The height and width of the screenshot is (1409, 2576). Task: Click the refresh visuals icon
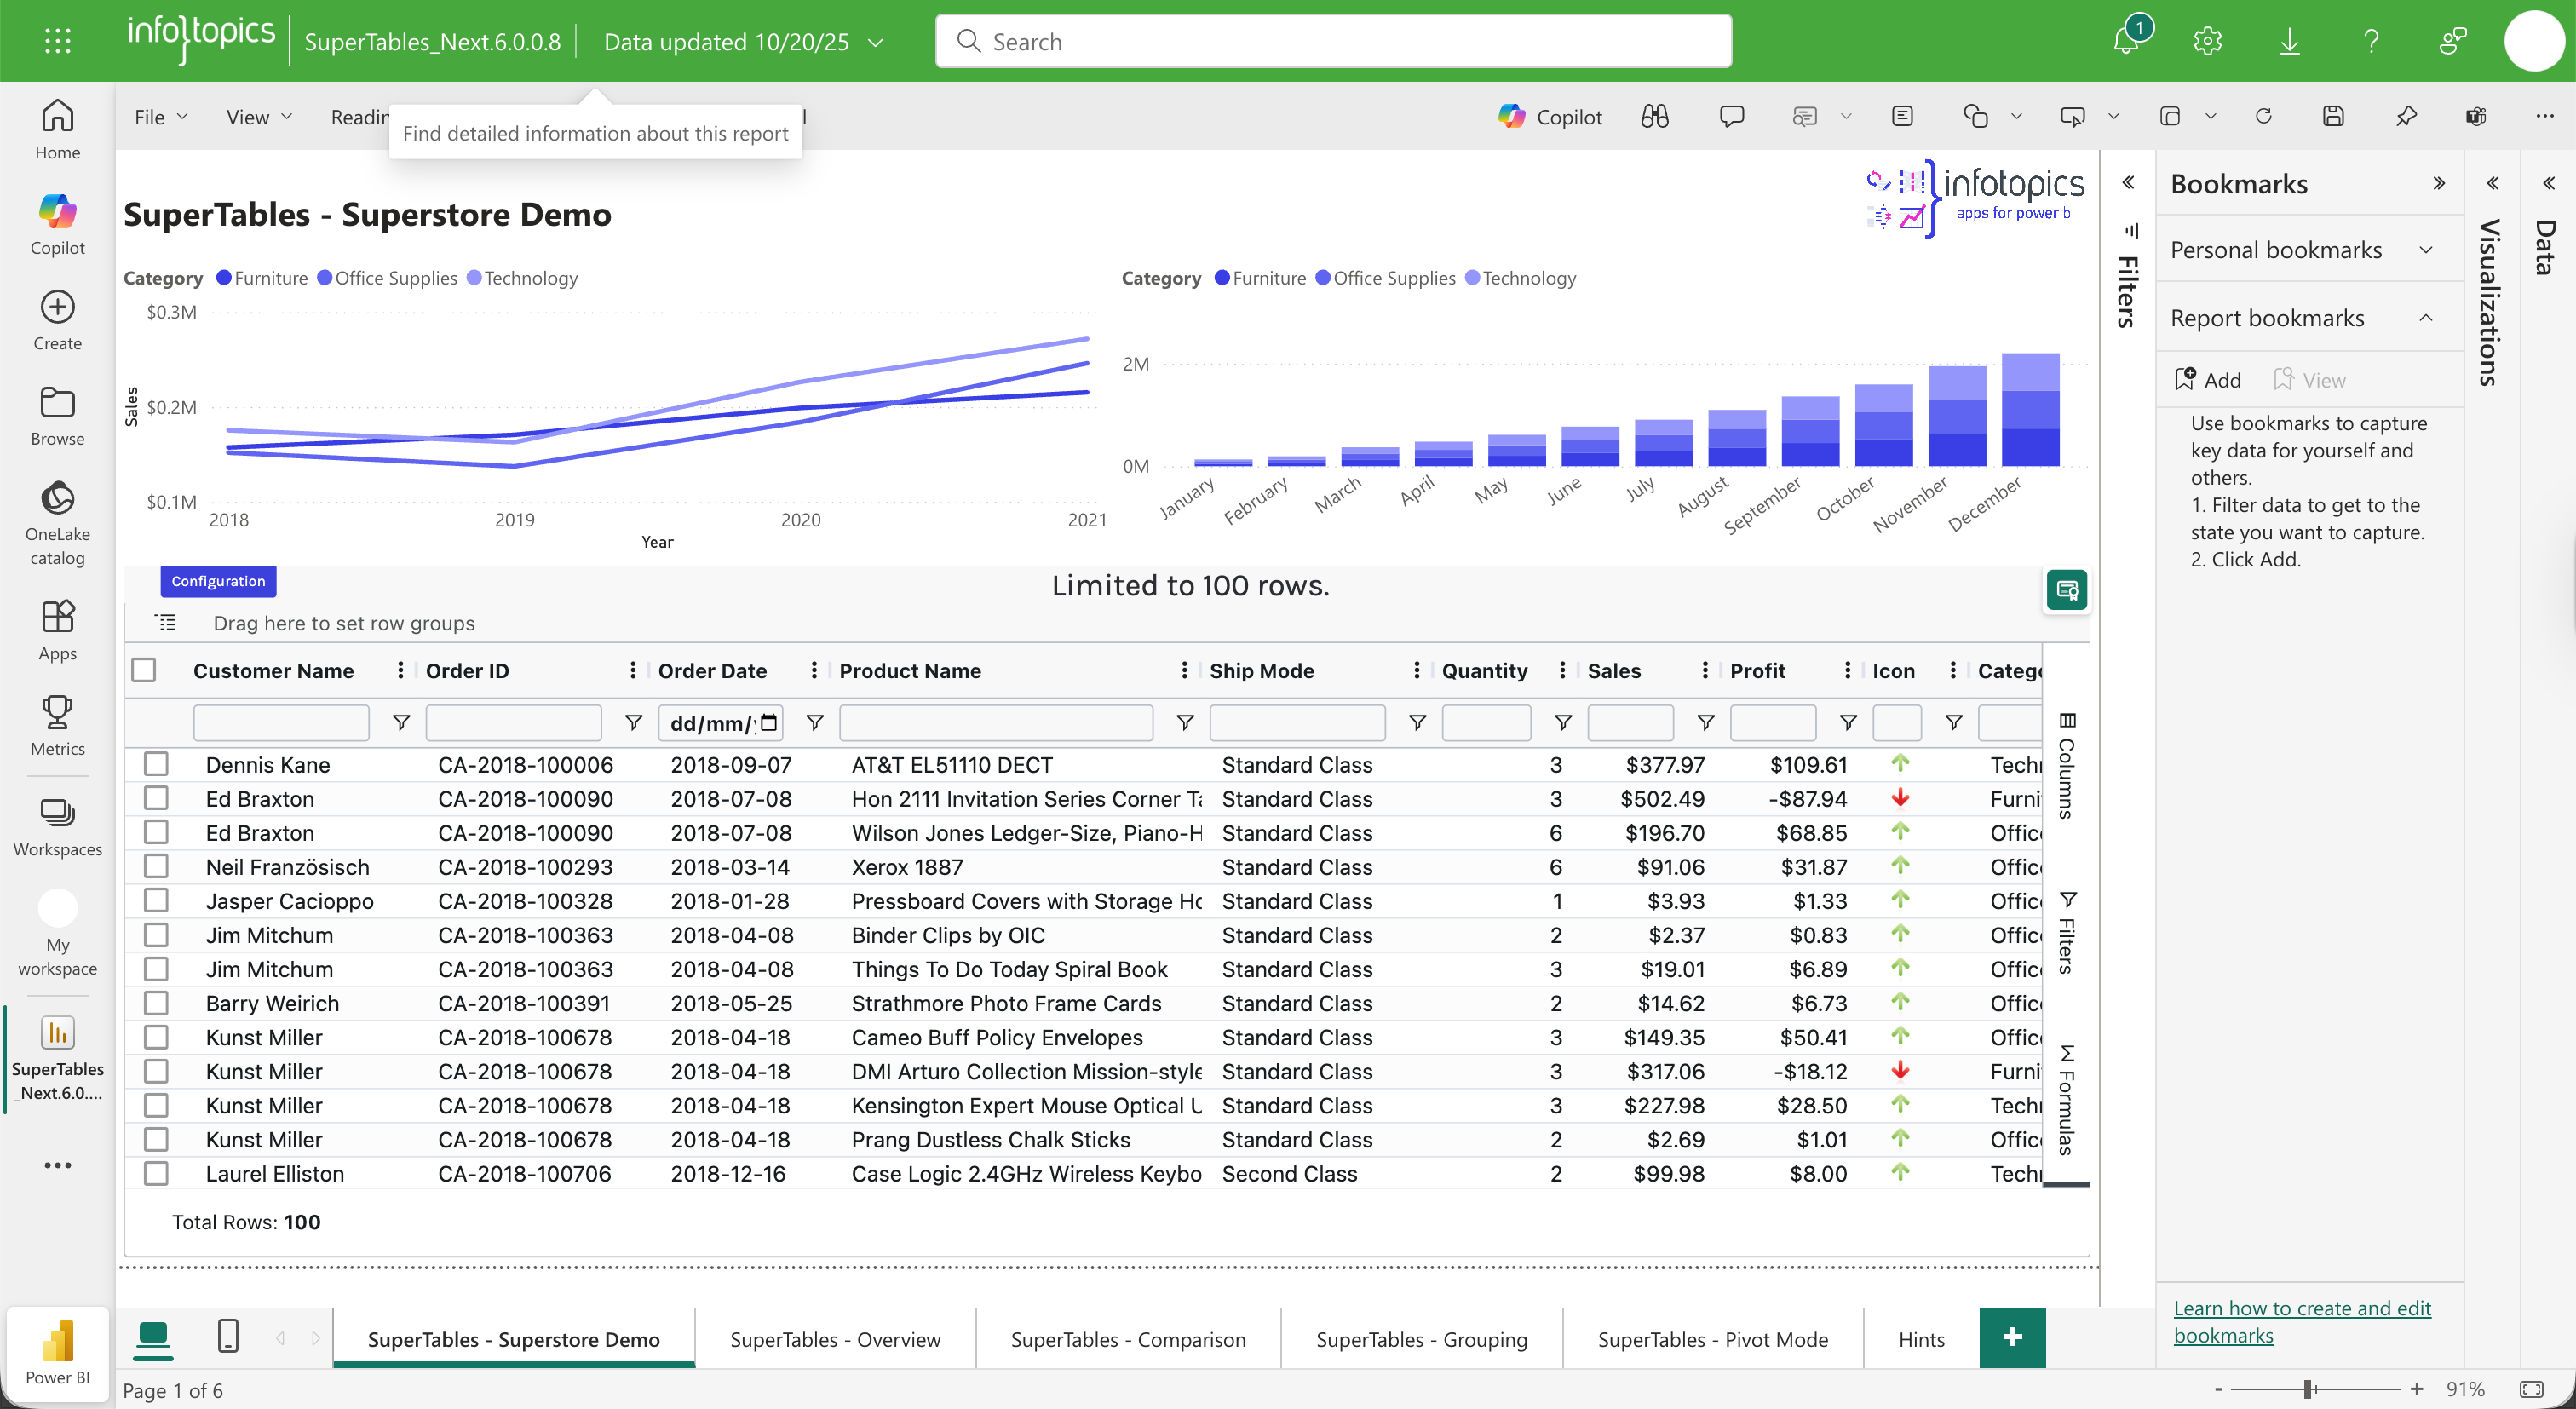click(2263, 117)
